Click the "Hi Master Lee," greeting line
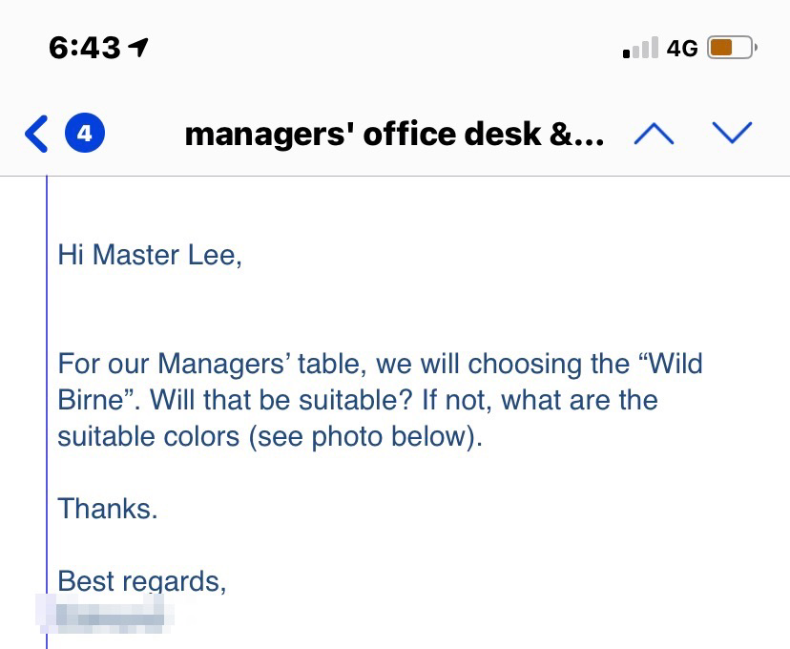Image resolution: width=790 pixels, height=649 pixels. point(150,255)
